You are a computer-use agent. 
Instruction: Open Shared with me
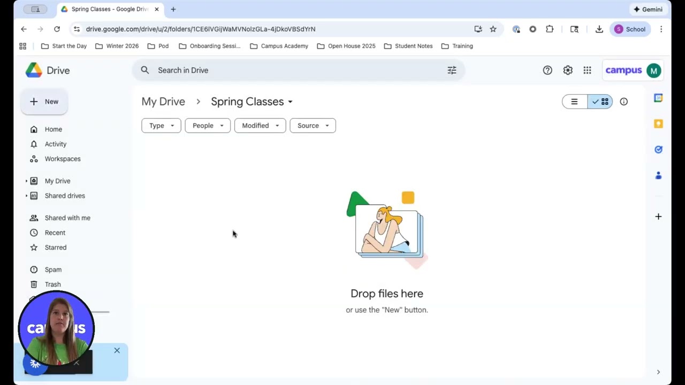67,218
